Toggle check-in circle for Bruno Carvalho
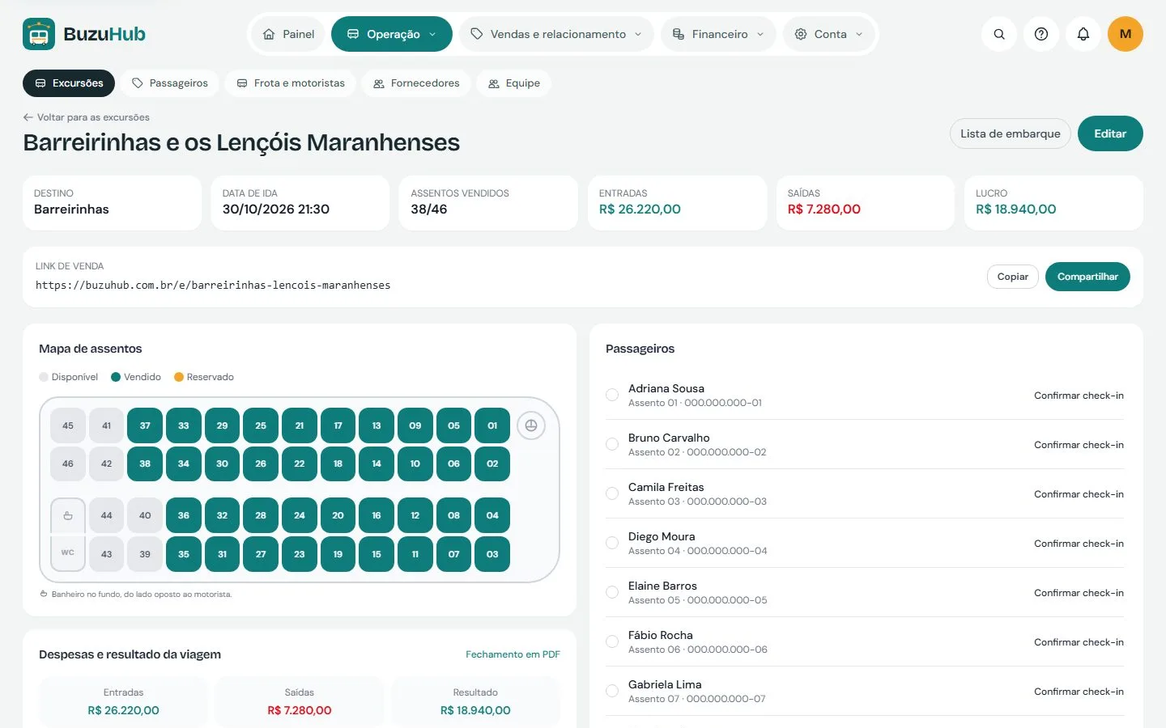1166x728 pixels. coord(612,444)
